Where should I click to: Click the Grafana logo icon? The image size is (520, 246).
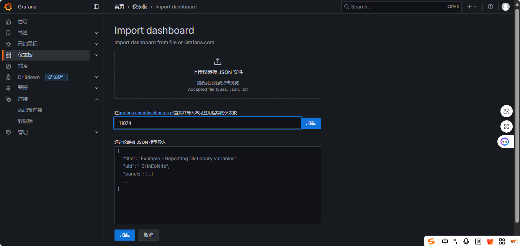(x=8, y=7)
